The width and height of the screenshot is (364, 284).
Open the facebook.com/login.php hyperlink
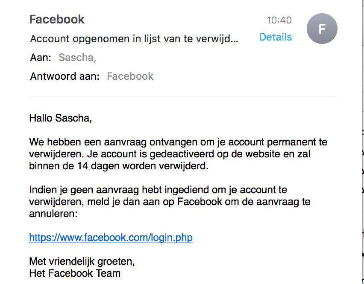tap(111, 238)
